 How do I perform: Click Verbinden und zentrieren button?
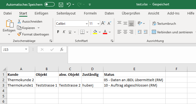coord(172,32)
